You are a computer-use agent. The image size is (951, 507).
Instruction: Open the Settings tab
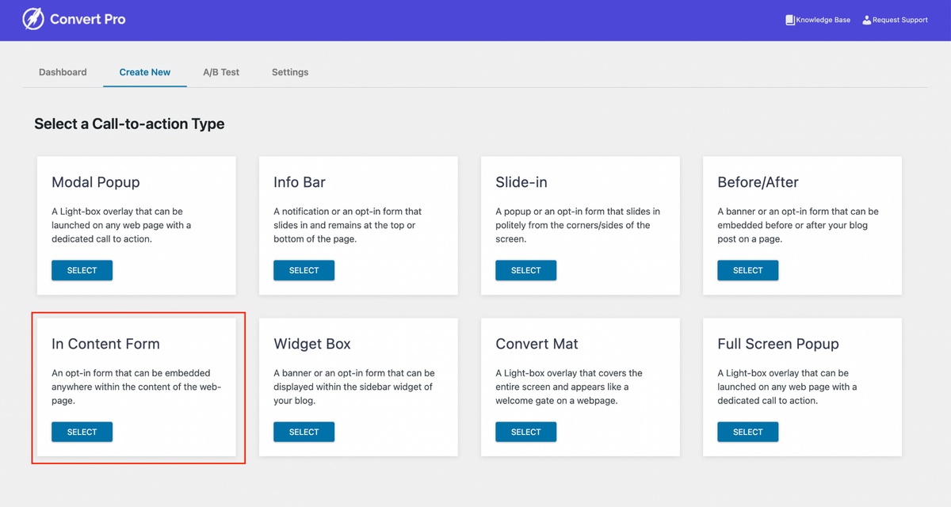pos(289,71)
